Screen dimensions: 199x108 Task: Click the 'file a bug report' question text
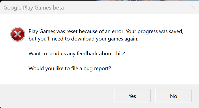coord(70,68)
